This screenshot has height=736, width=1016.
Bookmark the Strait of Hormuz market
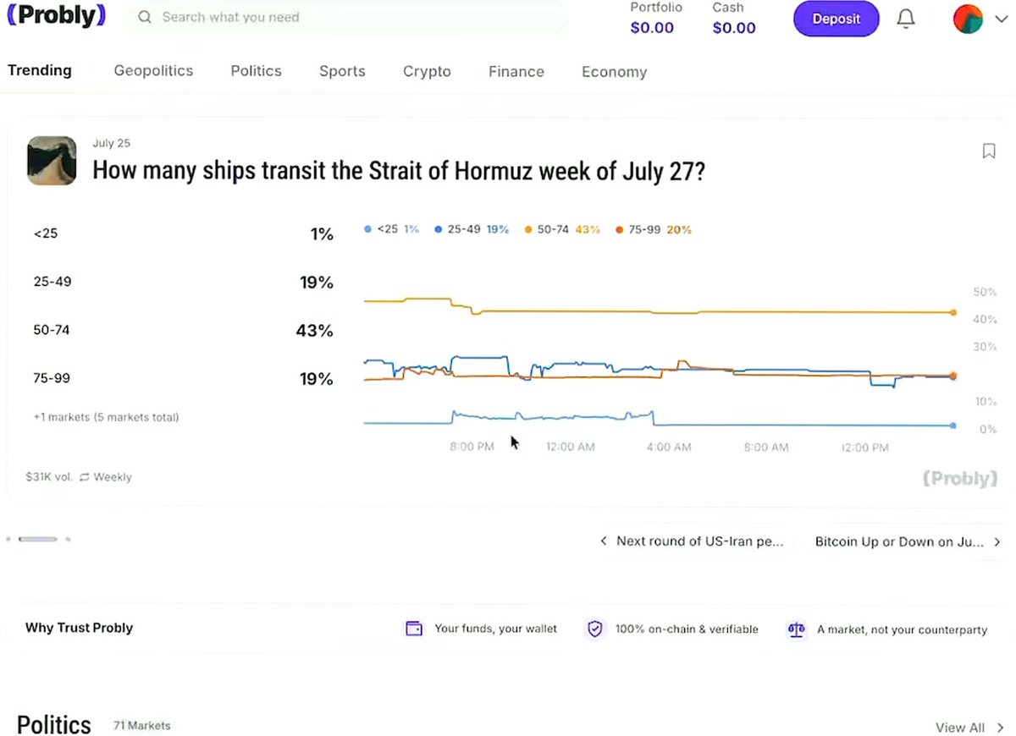tap(988, 151)
